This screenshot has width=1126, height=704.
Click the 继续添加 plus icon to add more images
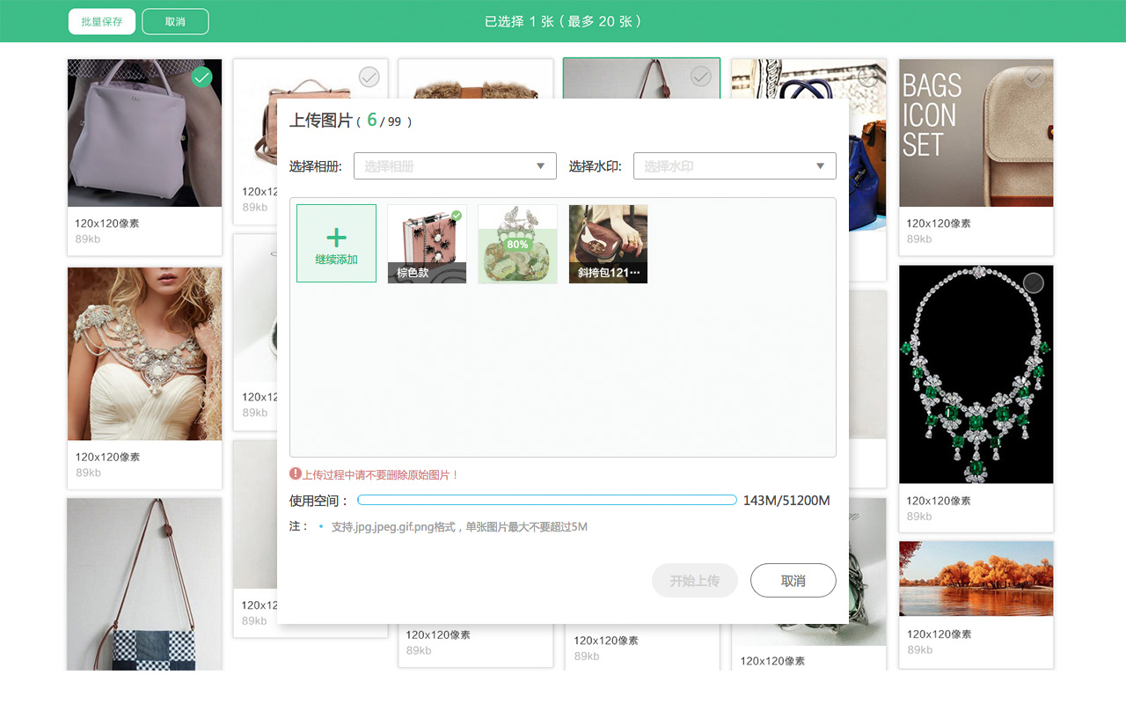336,236
